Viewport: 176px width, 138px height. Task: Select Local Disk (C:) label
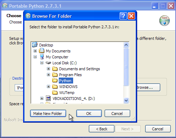click(64, 63)
